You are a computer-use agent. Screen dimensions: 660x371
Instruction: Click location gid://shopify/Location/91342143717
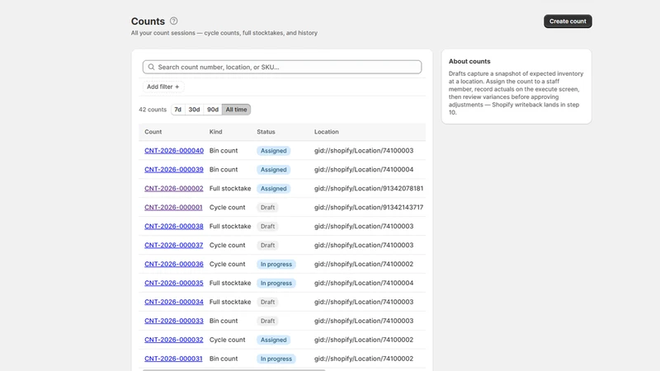point(369,208)
